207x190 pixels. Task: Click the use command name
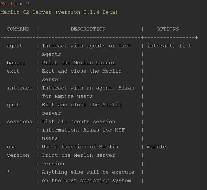(11, 146)
